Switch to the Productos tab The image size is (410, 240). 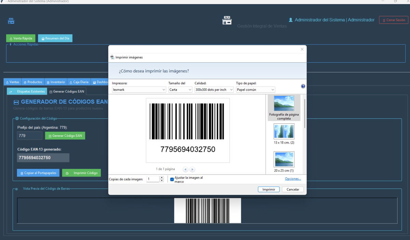coord(33,82)
